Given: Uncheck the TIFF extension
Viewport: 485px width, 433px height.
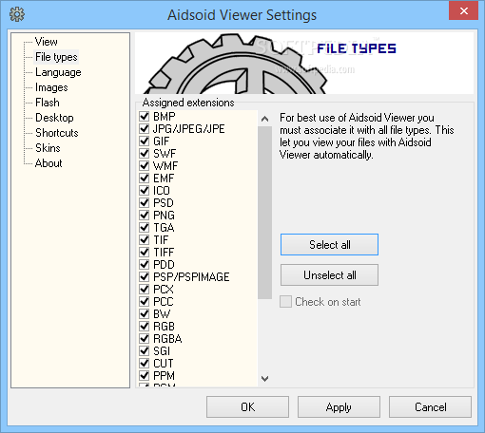Looking at the screenshot, I should 145,252.
